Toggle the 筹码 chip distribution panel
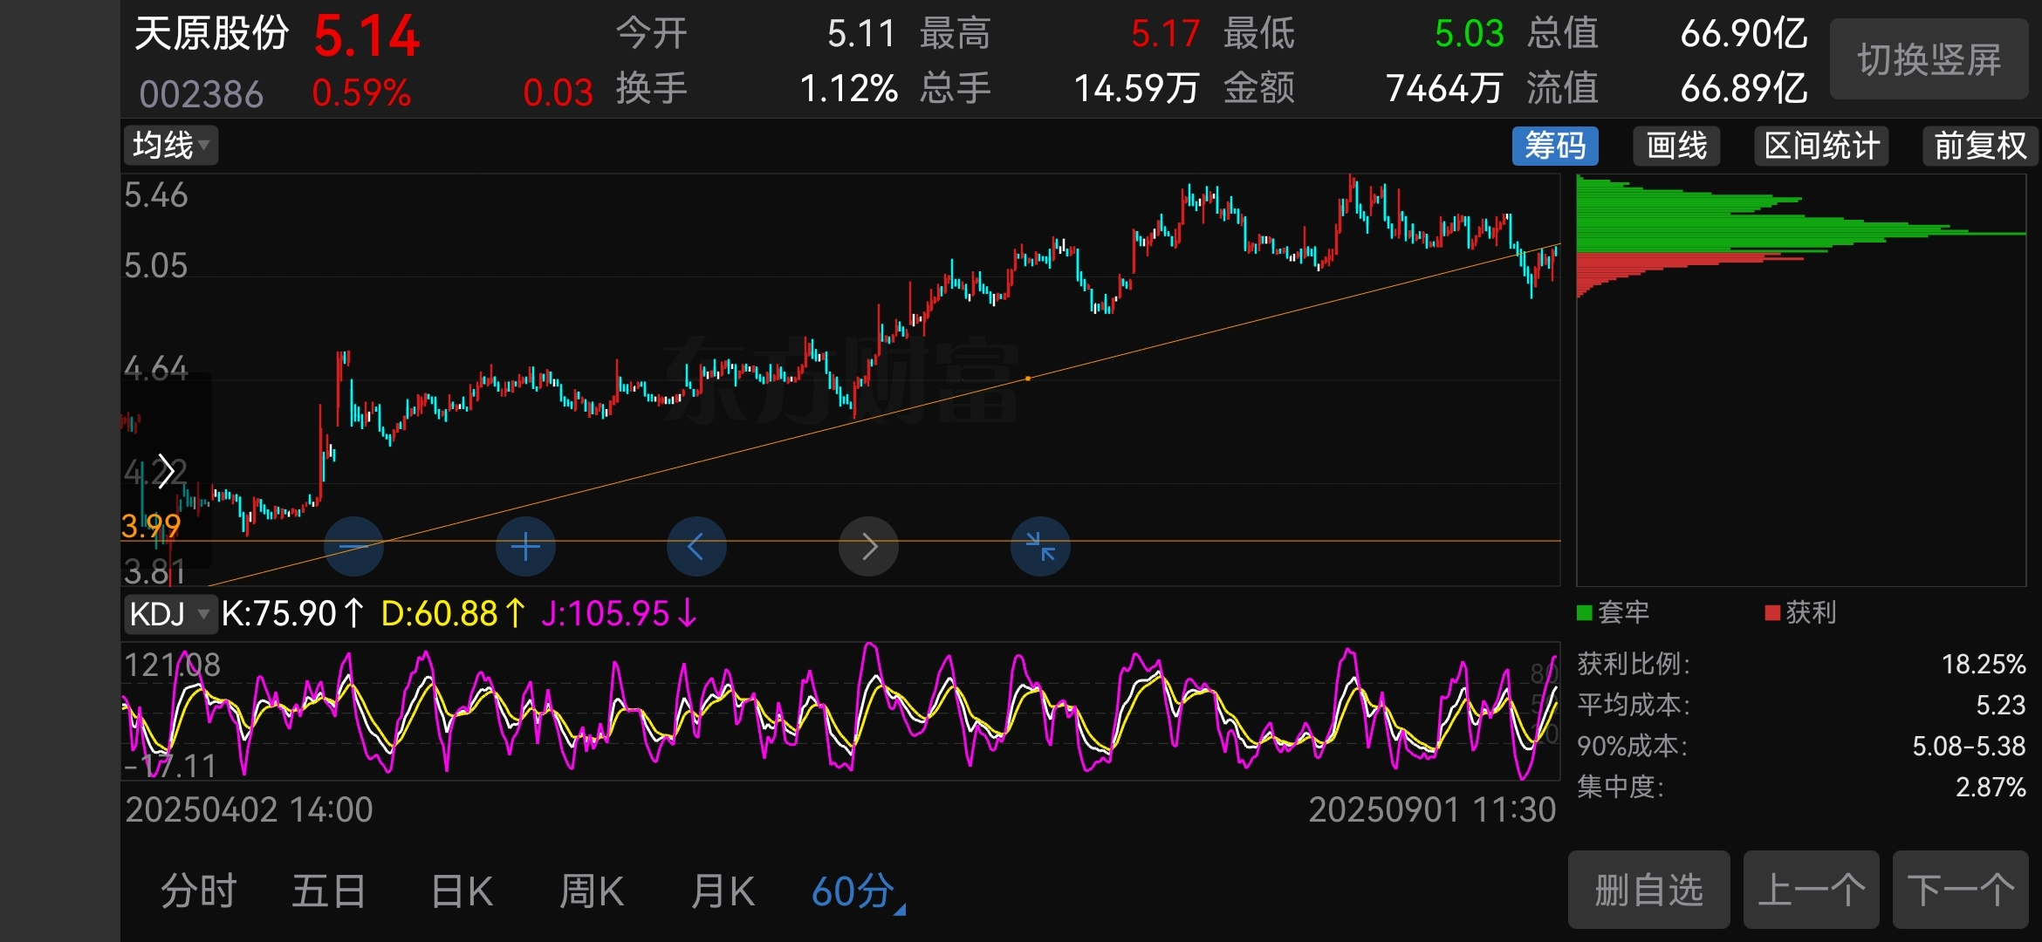Viewport: 2042px width, 942px height. (1555, 145)
